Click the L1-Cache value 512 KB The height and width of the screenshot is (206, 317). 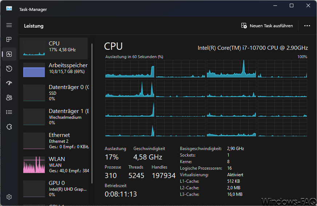coord(233,181)
